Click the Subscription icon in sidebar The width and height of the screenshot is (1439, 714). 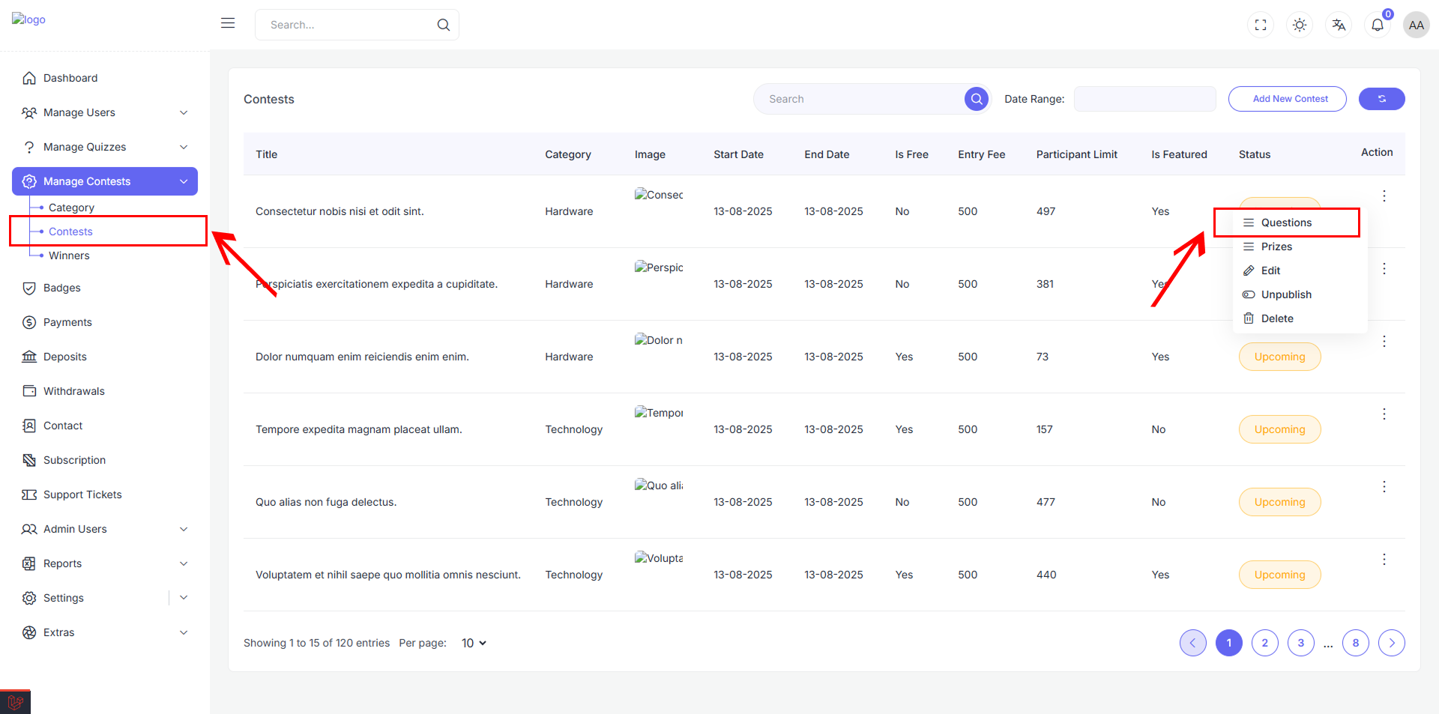pos(29,460)
